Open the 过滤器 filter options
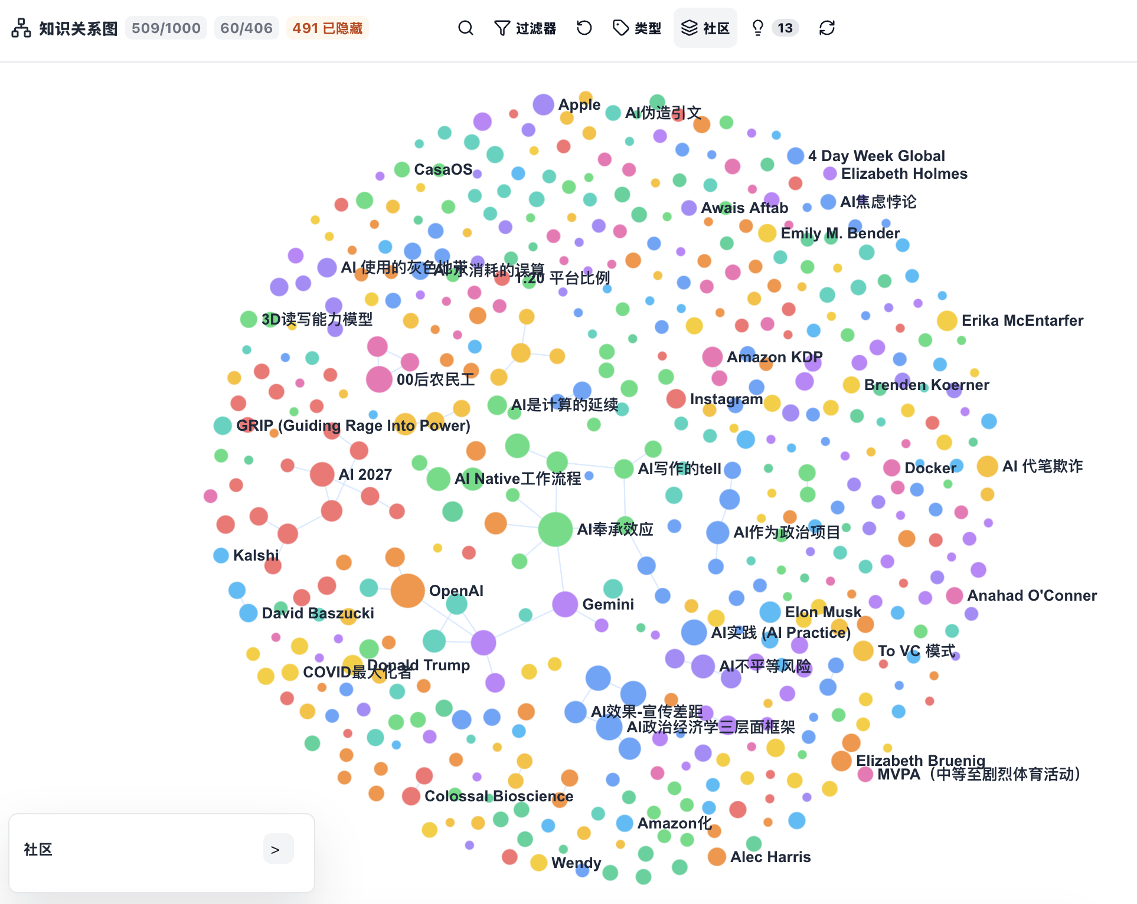The width and height of the screenshot is (1137, 904). [525, 28]
